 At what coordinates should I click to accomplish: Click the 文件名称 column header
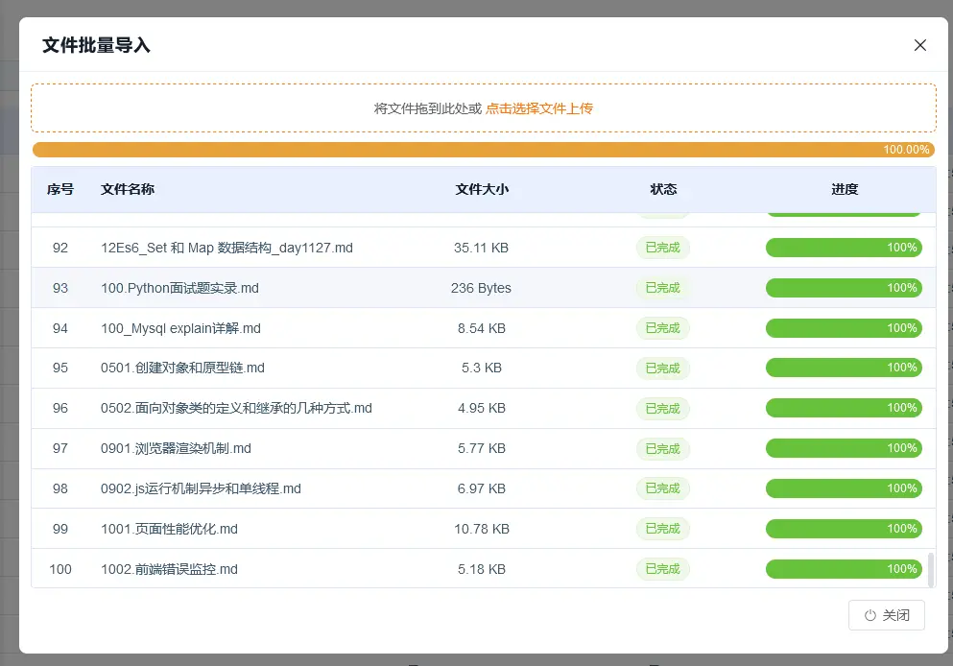pos(128,189)
